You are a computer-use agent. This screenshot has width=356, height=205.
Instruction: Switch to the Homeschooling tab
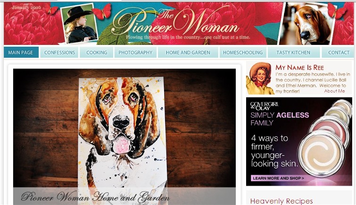pyautogui.click(x=243, y=52)
